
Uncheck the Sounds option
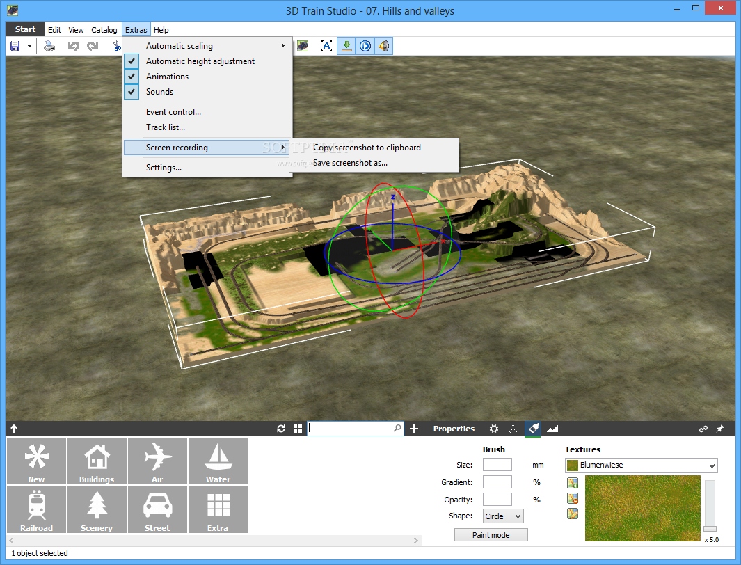tap(207, 92)
